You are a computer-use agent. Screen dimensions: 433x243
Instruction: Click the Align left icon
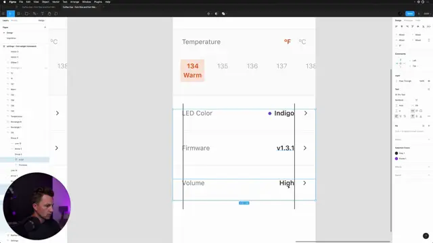(x=396, y=26)
